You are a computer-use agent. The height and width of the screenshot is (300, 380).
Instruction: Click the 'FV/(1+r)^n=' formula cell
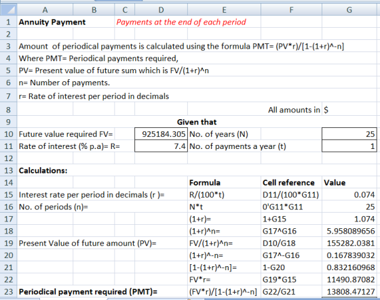224,243
